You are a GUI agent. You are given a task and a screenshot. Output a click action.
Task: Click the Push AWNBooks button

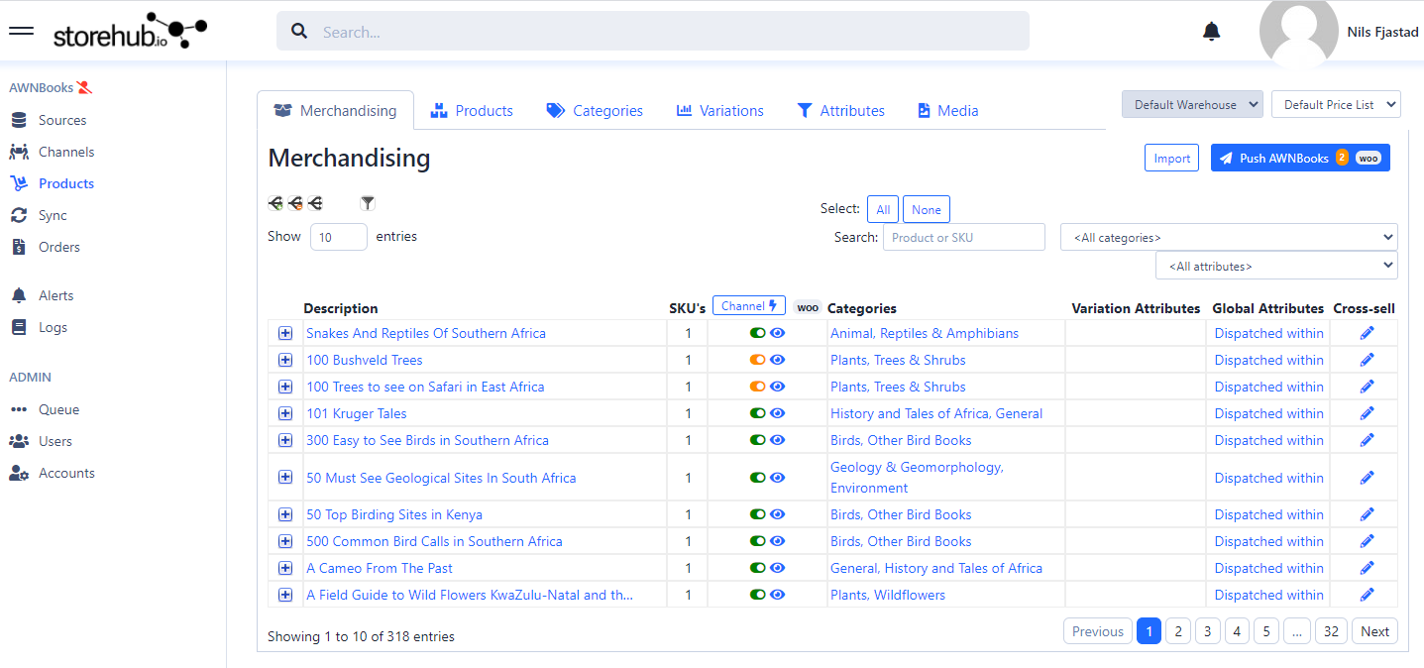tap(1299, 158)
